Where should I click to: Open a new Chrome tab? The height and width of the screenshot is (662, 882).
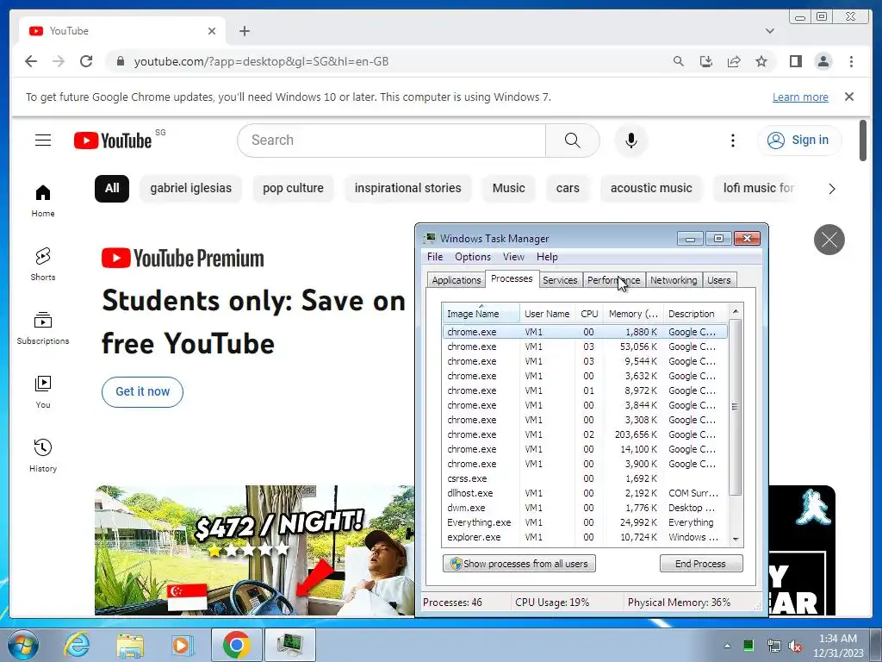[x=244, y=31]
